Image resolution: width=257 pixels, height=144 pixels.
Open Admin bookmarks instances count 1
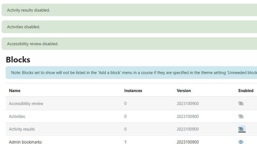click(125, 142)
